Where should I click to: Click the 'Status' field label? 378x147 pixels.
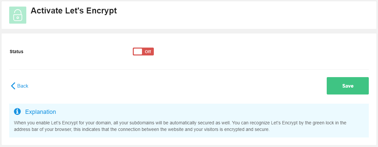[16, 52]
